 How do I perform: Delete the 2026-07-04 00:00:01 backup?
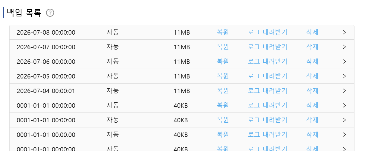coord(312,91)
